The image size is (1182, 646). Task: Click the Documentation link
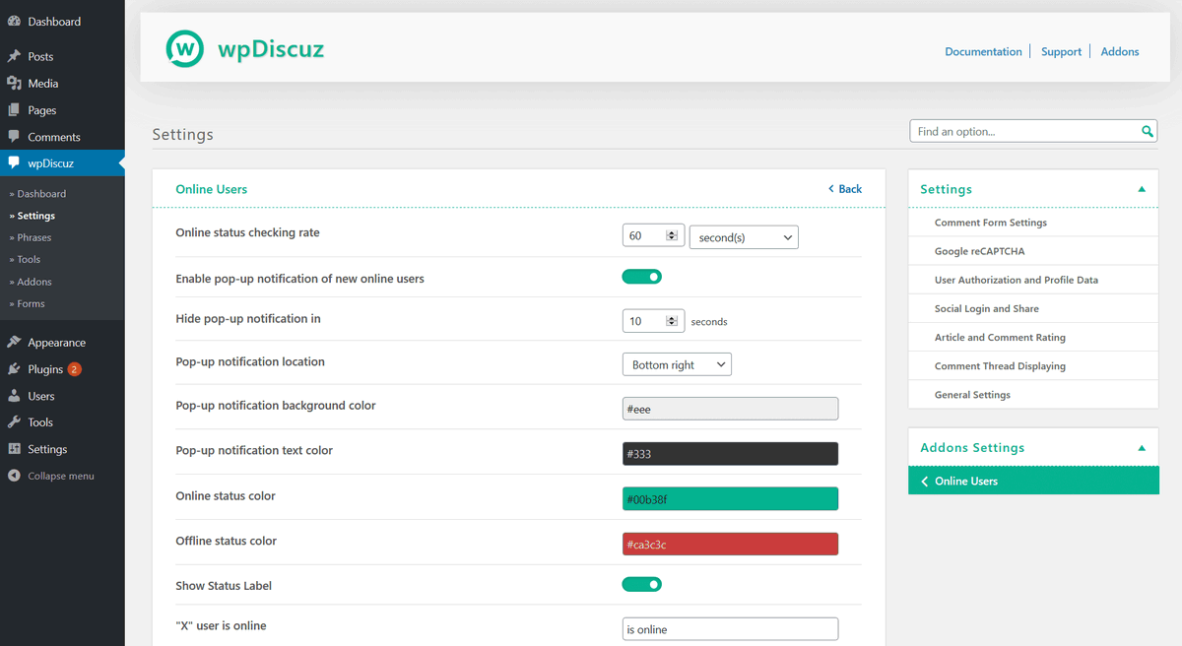pyautogui.click(x=983, y=51)
